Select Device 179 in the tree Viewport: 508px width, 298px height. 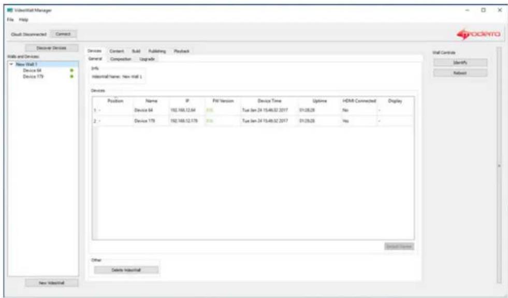(x=33, y=77)
